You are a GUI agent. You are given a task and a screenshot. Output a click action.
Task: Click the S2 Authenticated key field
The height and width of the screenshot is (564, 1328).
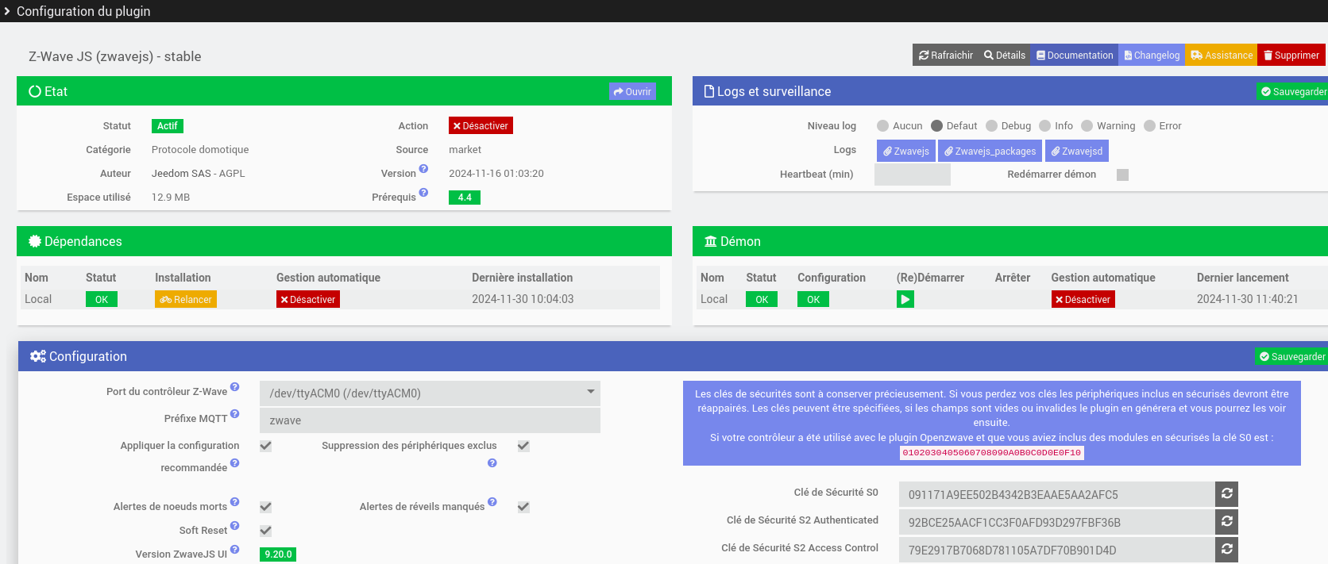coord(1056,522)
